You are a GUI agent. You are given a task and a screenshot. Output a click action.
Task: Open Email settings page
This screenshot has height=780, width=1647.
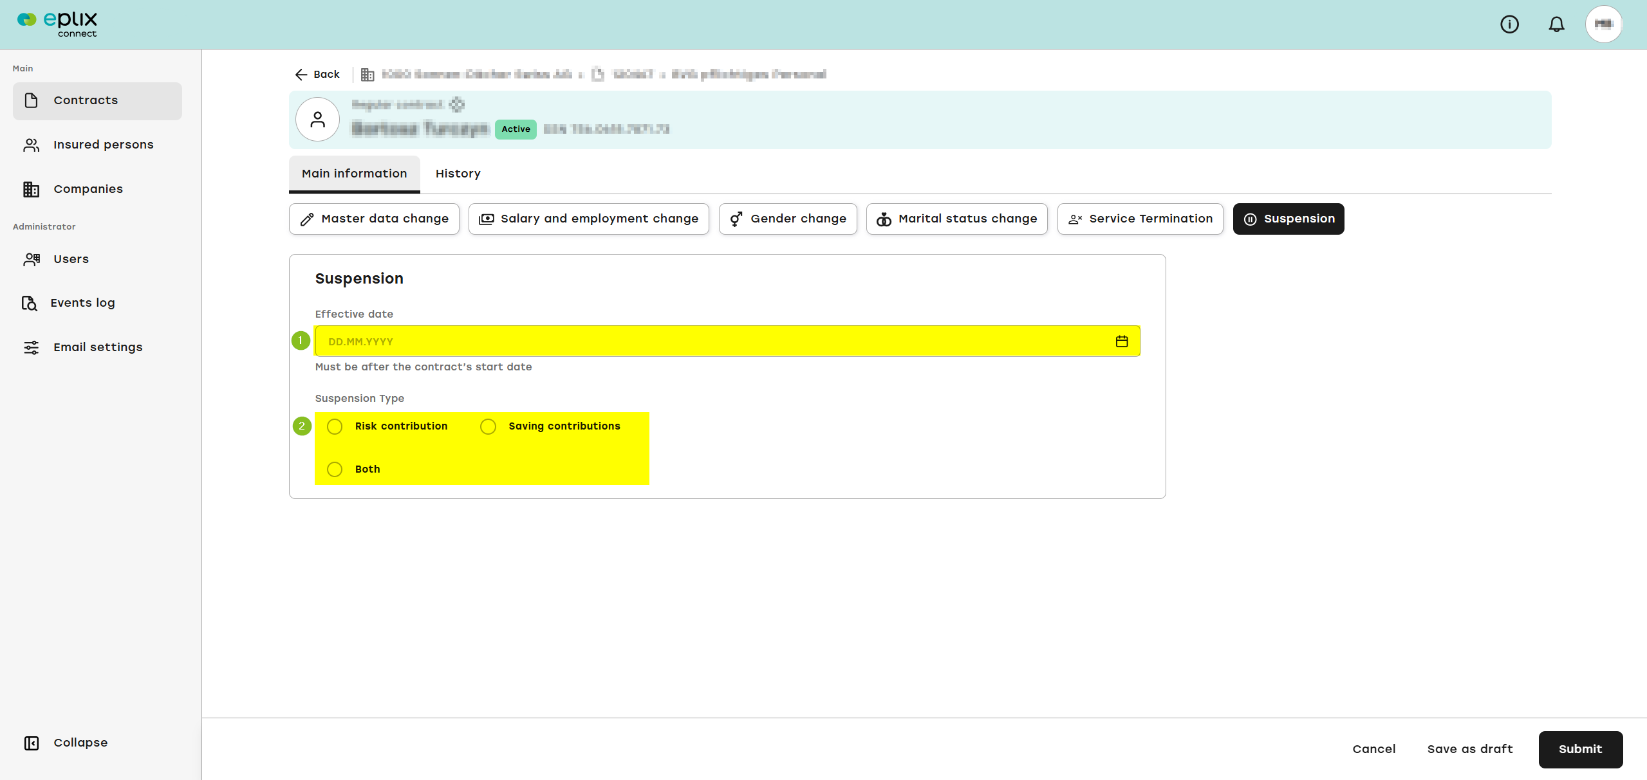point(97,347)
